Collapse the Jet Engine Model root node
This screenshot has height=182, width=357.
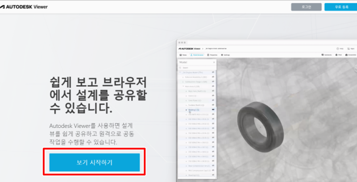pyautogui.click(x=180, y=72)
